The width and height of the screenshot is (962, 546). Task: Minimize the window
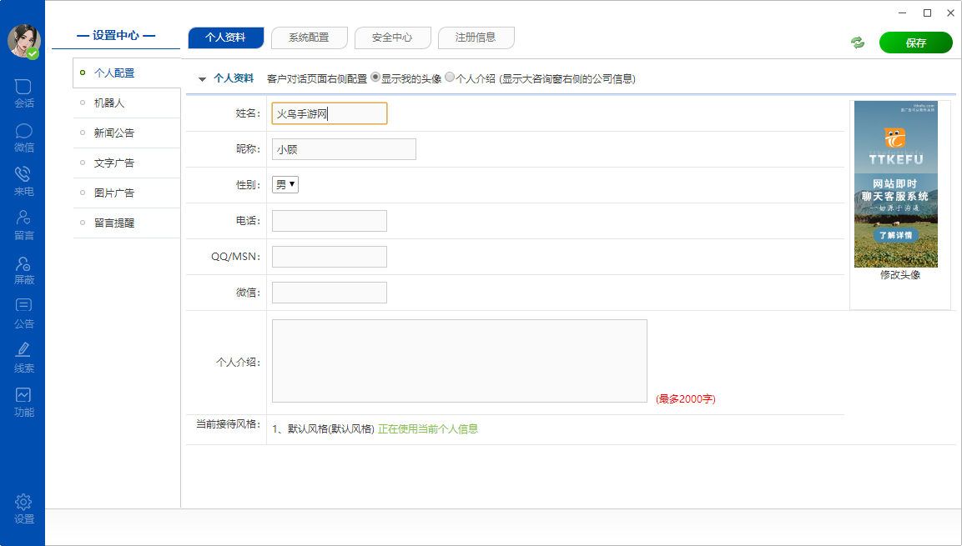(903, 13)
